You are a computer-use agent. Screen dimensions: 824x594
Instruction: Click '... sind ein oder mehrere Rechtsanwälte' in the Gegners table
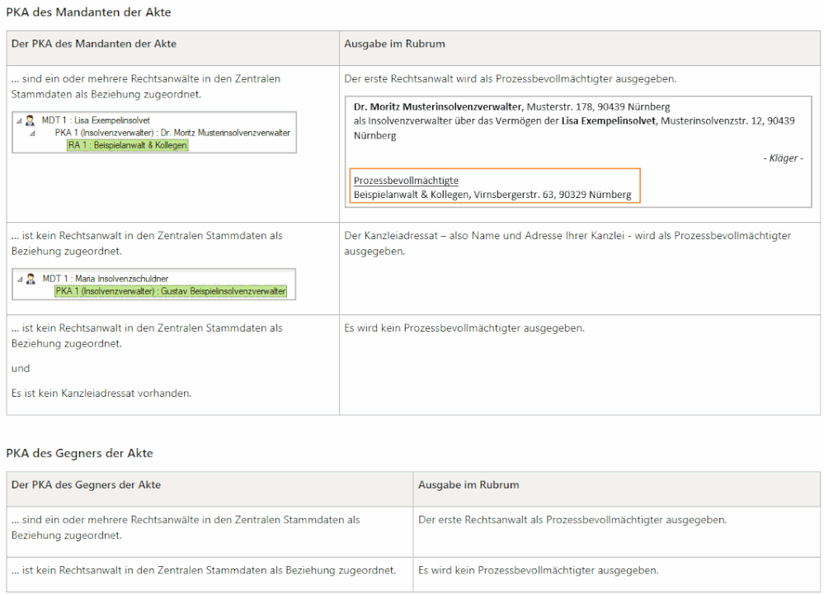coord(186,527)
